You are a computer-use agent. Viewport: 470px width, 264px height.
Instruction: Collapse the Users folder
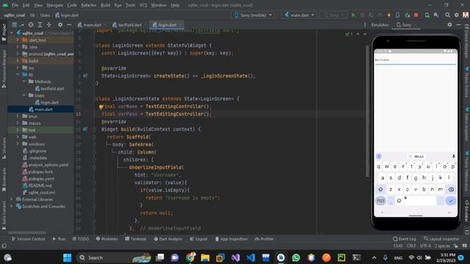(24, 95)
